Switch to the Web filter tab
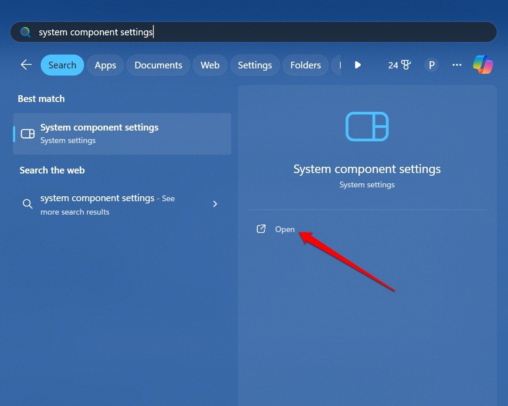This screenshot has width=508, height=406. click(210, 65)
